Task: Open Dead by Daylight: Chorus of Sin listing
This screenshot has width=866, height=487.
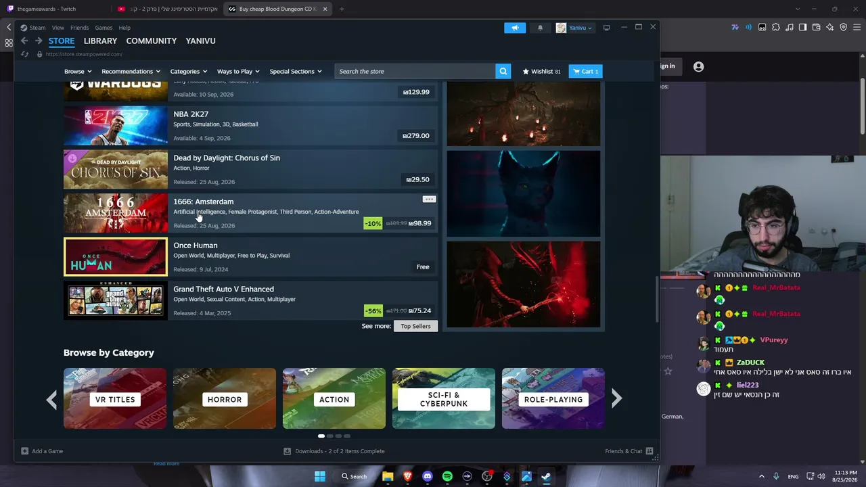Action: [x=251, y=169]
